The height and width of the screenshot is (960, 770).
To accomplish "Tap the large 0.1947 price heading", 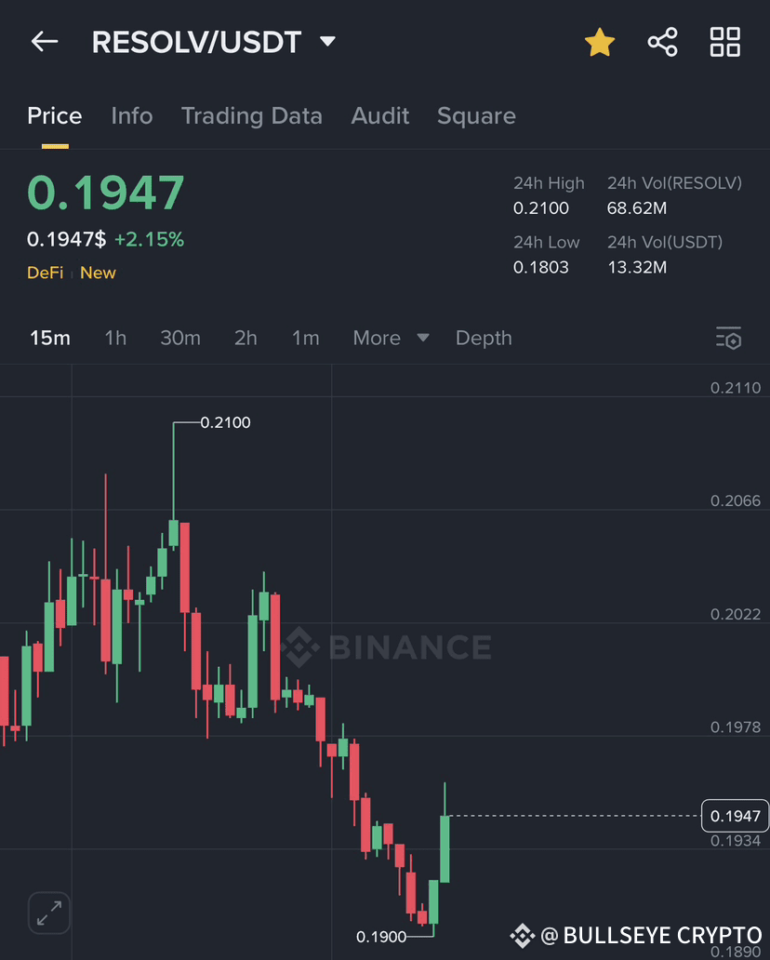I will point(105,193).
